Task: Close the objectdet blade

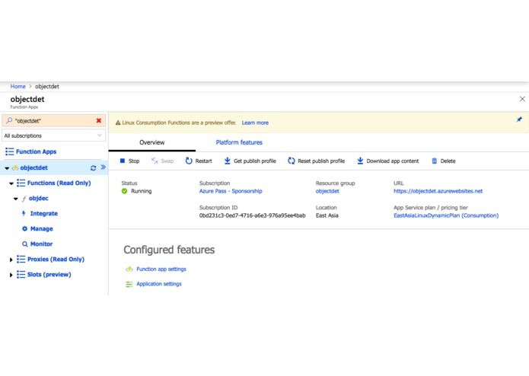Action: (x=522, y=99)
